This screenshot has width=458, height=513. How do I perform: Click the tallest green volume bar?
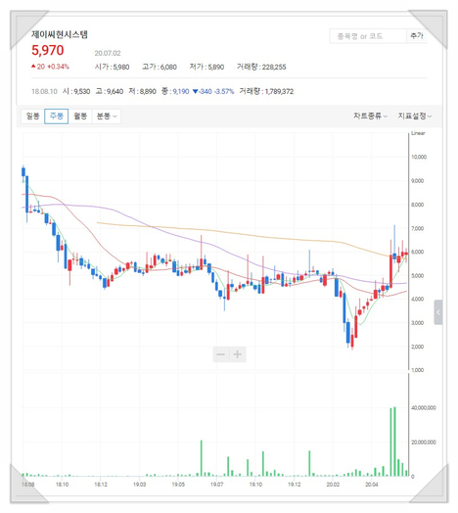[x=394, y=442]
